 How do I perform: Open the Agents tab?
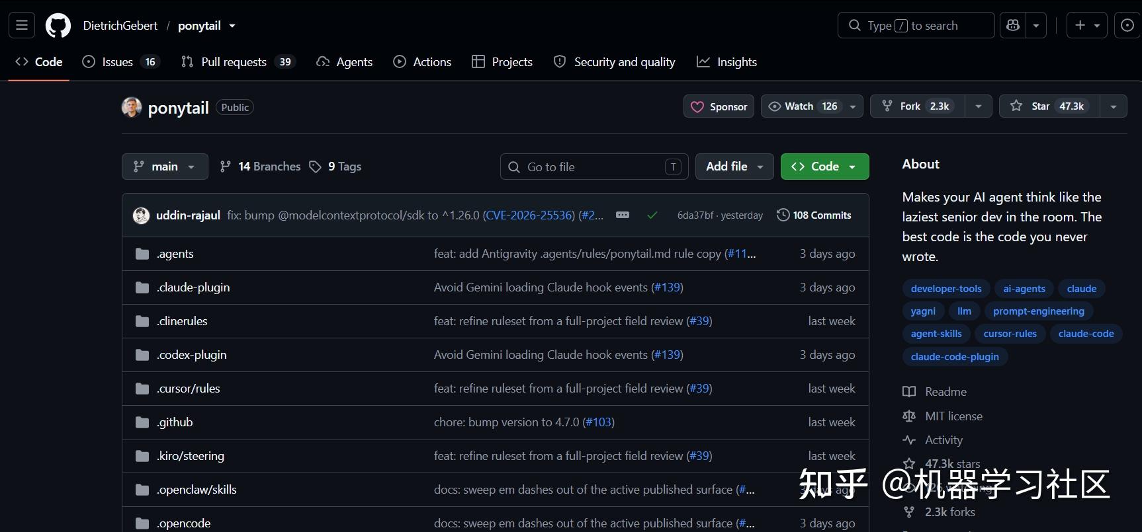(x=344, y=62)
